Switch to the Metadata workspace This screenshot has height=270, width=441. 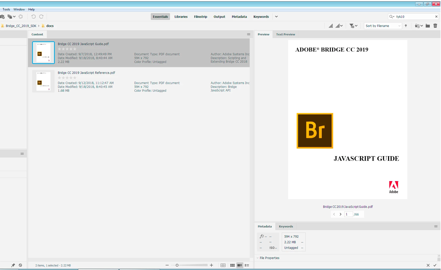click(x=239, y=17)
